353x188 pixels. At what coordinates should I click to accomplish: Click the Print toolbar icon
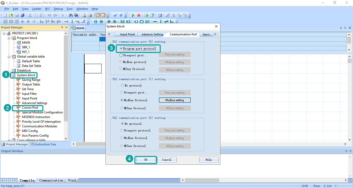[x=90, y=15]
